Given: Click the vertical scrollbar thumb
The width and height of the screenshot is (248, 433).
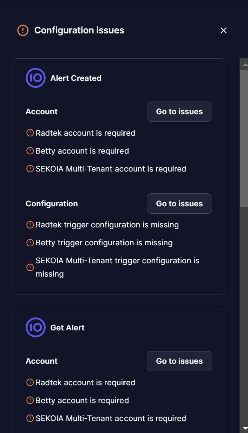Looking at the screenshot, I should (244, 138).
